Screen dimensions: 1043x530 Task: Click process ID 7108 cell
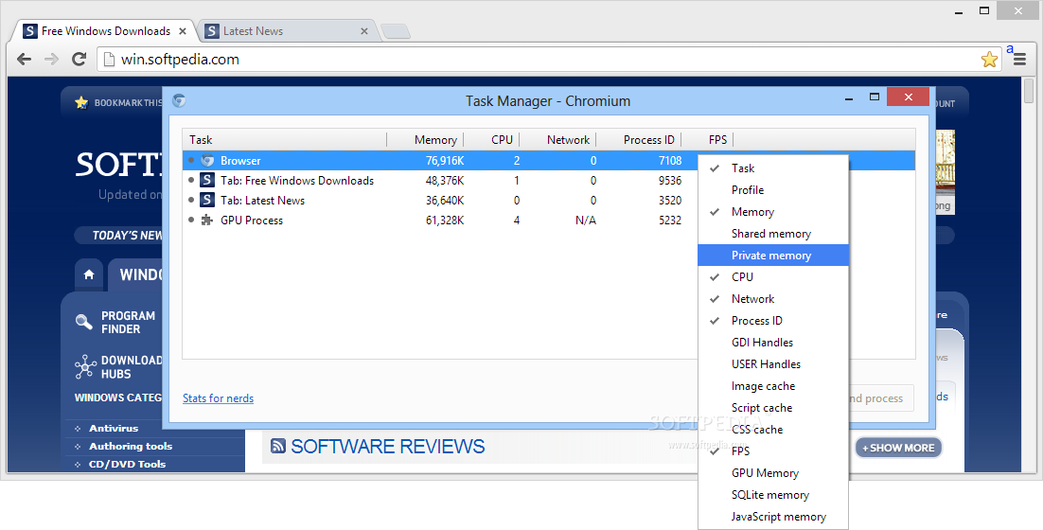point(670,160)
